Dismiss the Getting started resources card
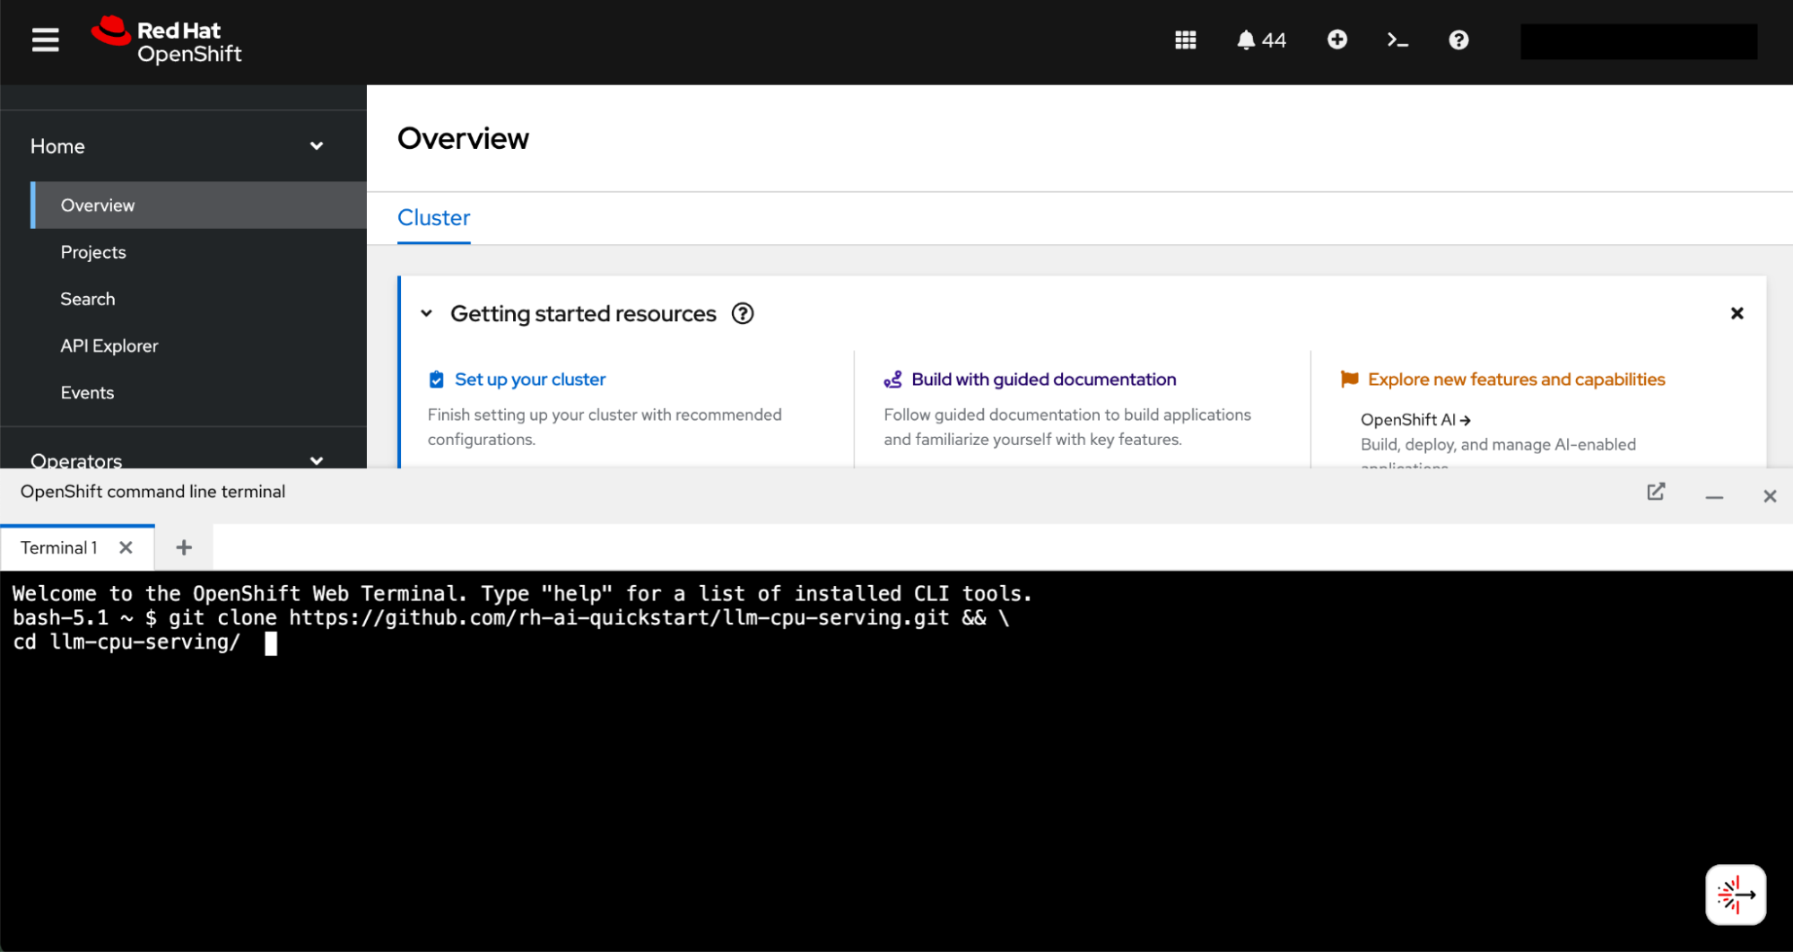 pos(1736,314)
